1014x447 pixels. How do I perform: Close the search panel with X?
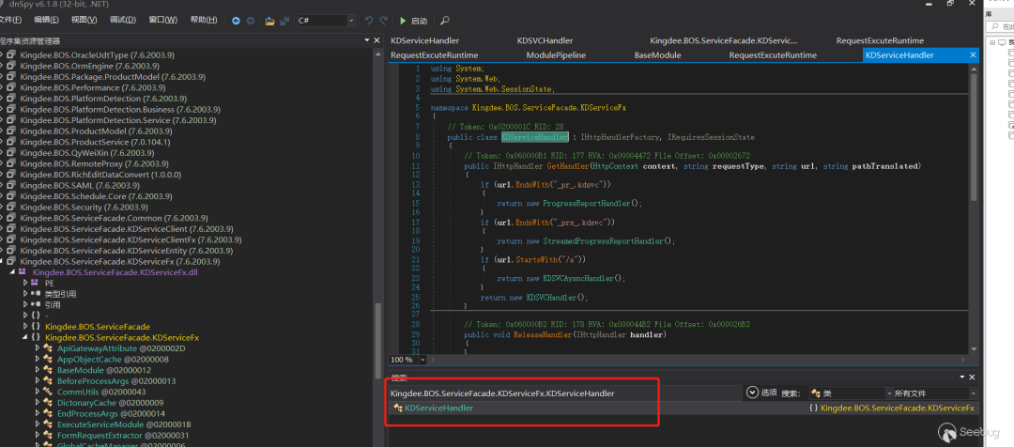970,378
